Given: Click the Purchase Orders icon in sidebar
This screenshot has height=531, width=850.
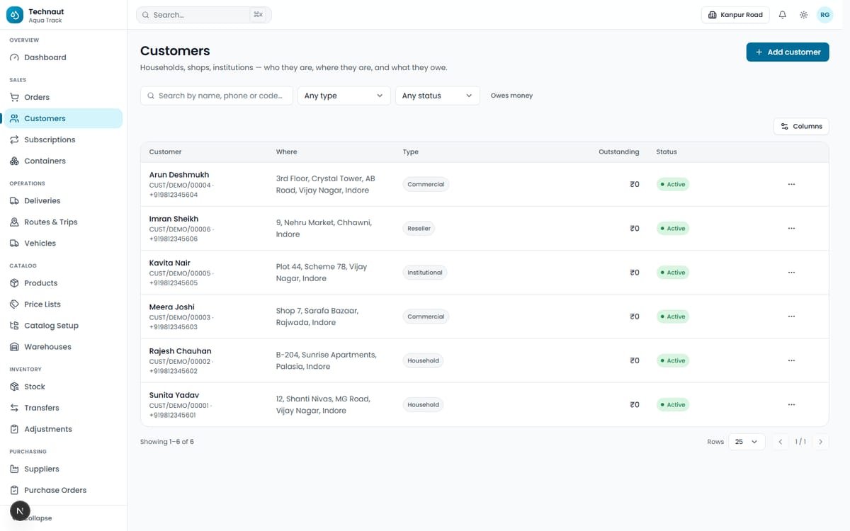Looking at the screenshot, I should [x=14, y=489].
